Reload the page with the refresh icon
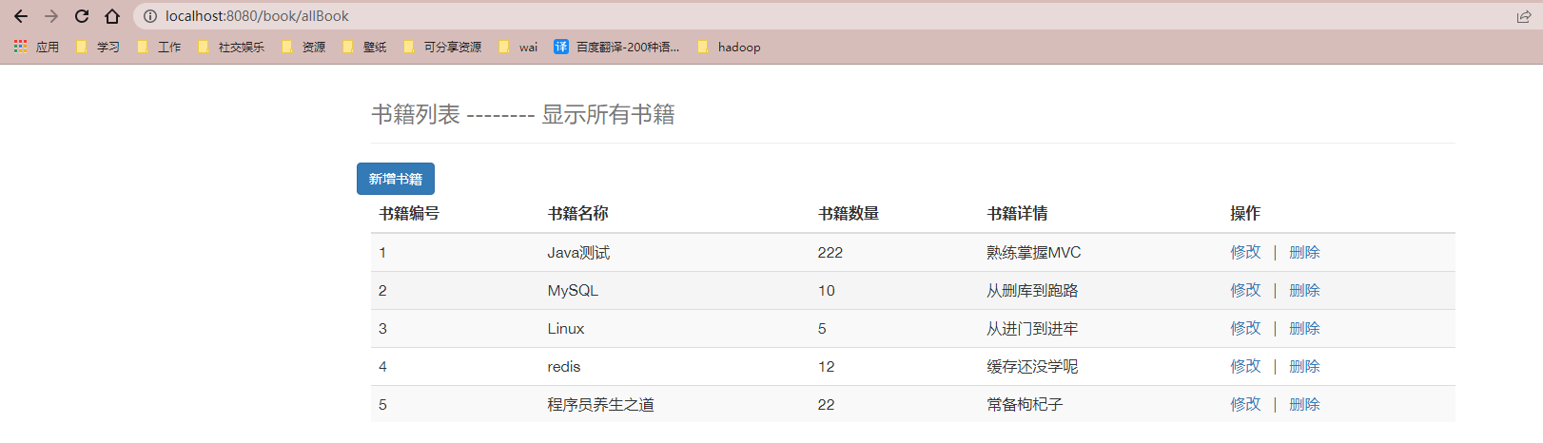1543x443 pixels. 82,16
